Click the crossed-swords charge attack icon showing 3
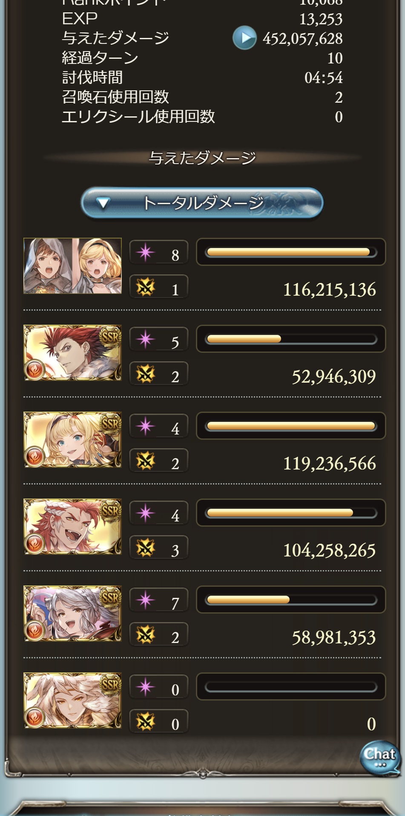Viewport: 405px width, 816px height. pos(145,548)
